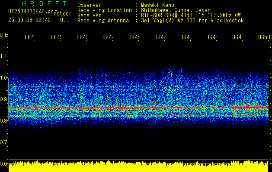Click the yellow signal level graph at bottom

point(139,166)
